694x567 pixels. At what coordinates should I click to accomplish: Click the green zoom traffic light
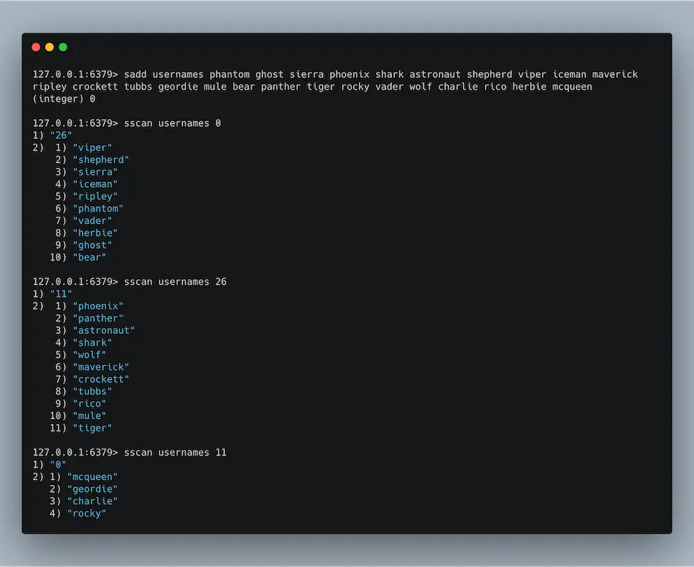(62, 46)
